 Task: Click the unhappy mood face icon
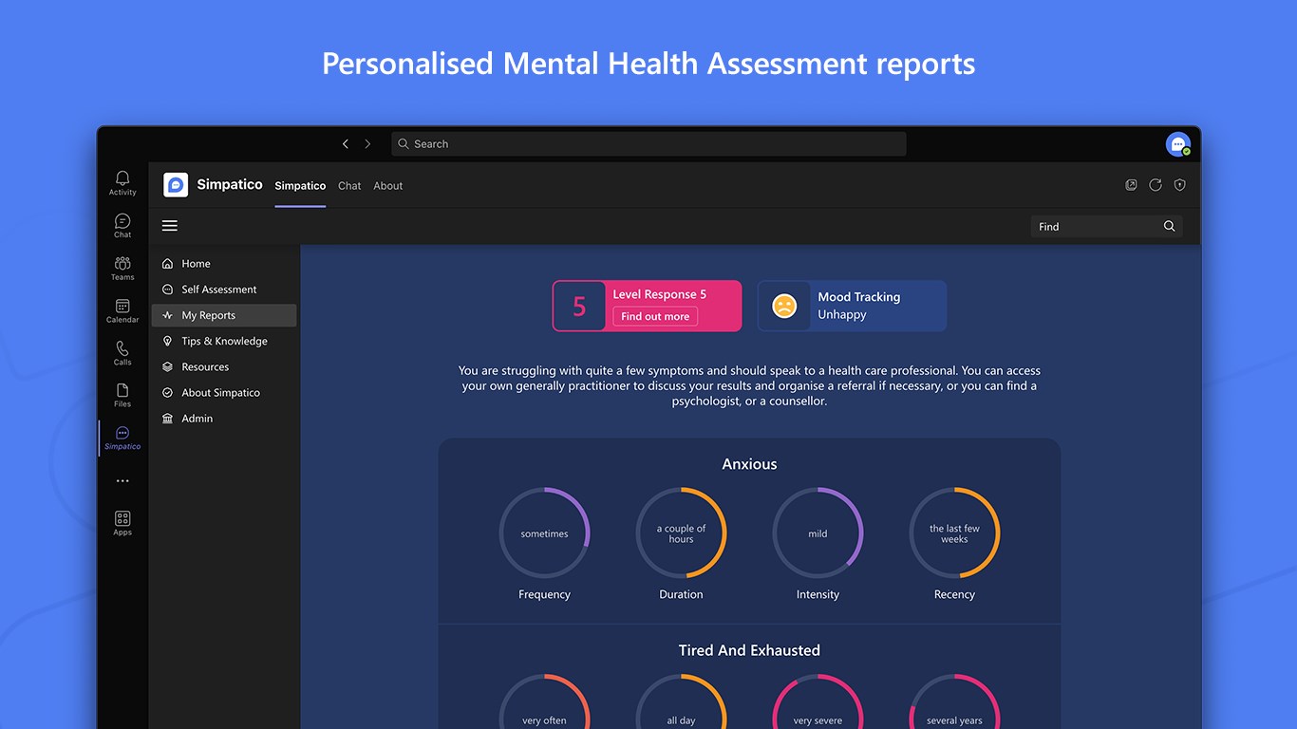pos(784,306)
